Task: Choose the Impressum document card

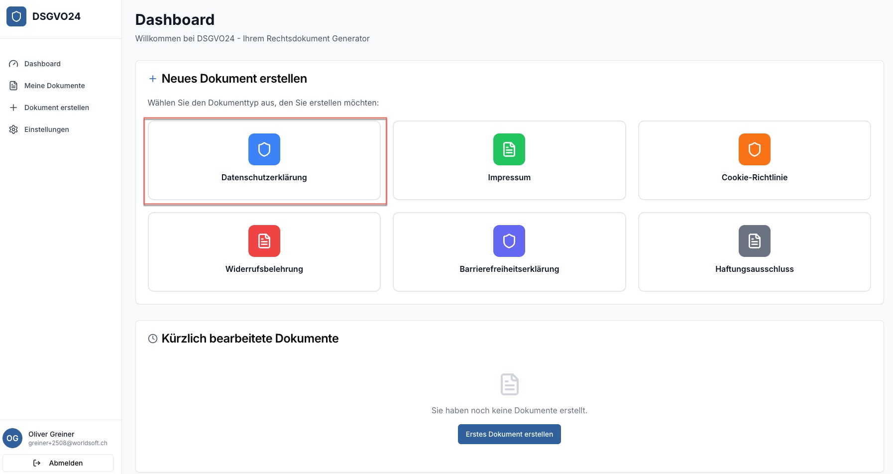Action: coord(509,160)
